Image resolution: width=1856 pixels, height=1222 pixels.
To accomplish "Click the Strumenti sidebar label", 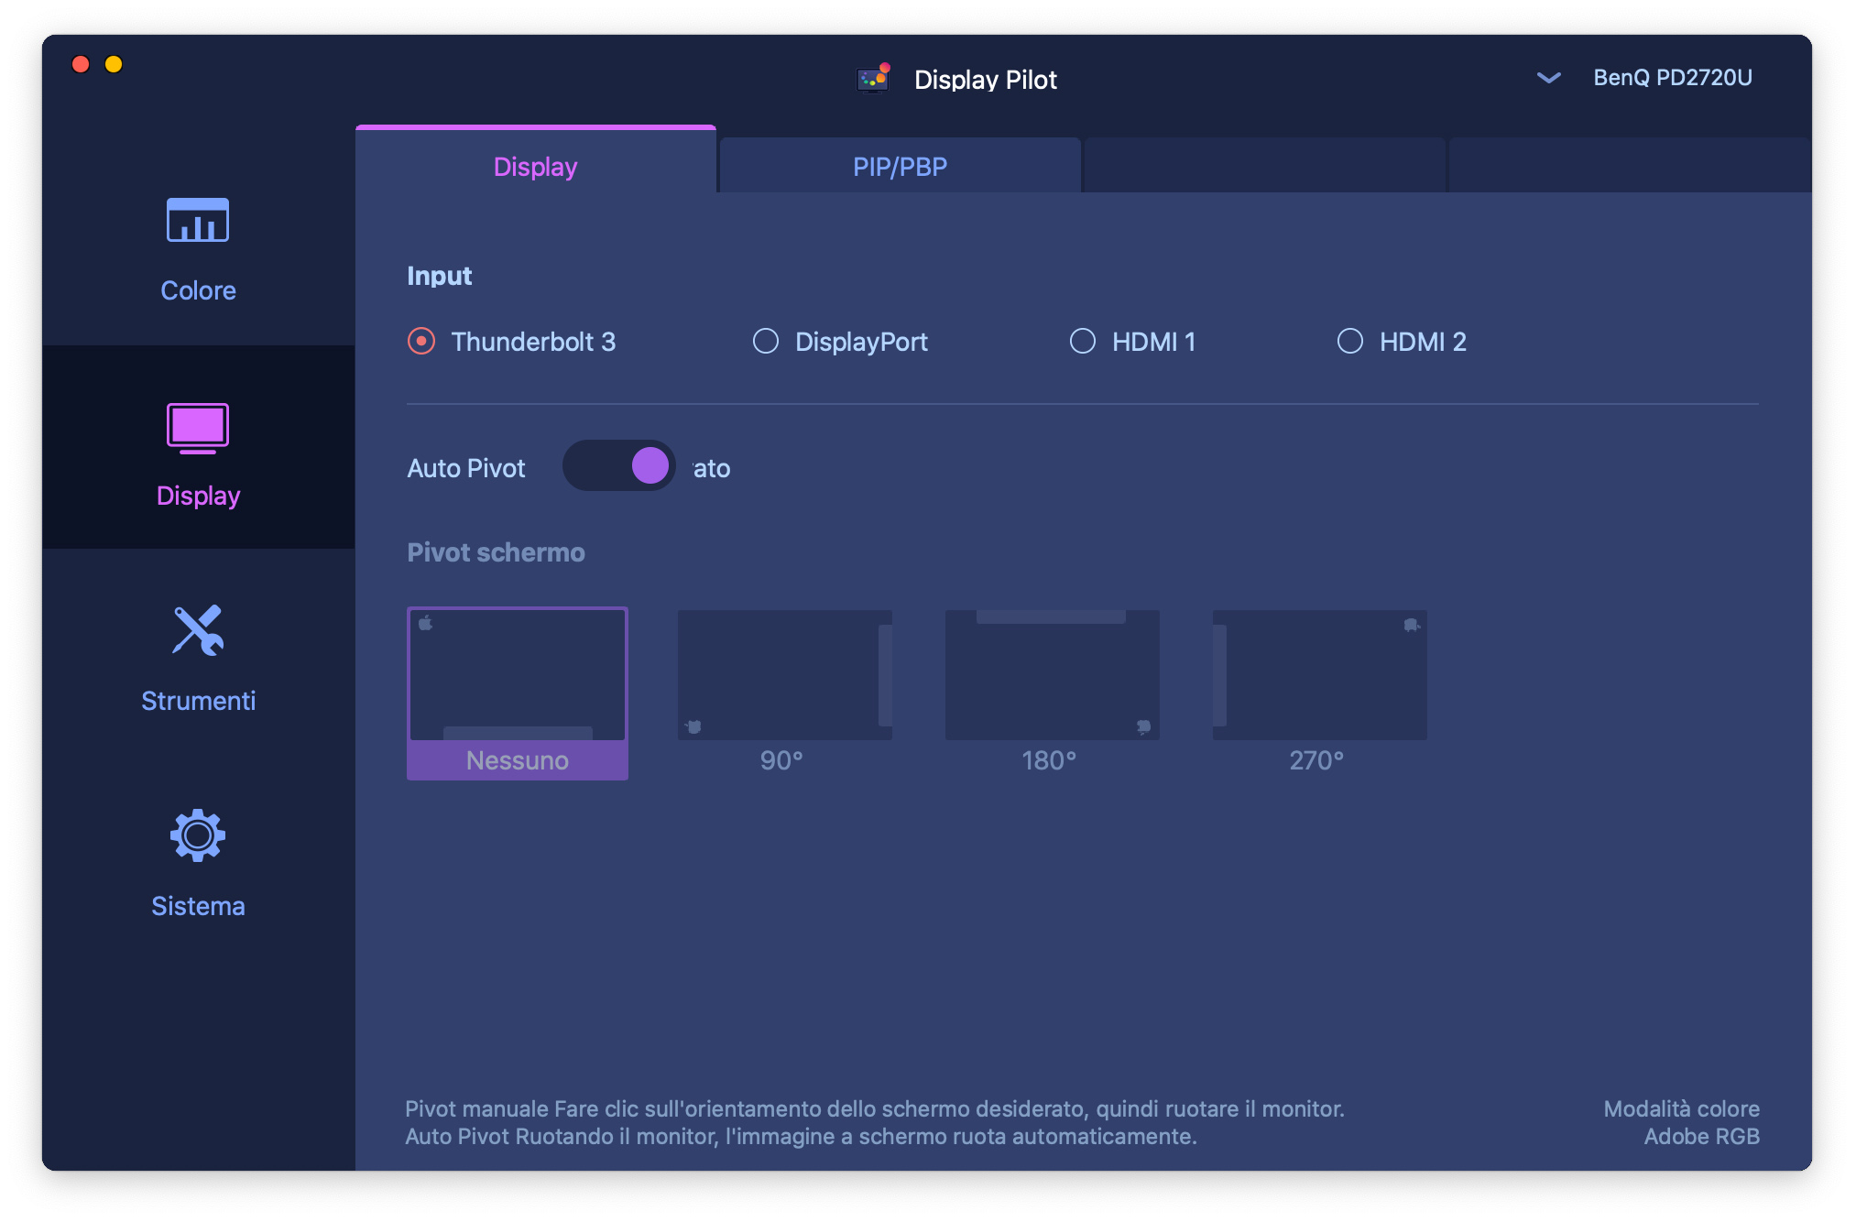I will click(198, 701).
